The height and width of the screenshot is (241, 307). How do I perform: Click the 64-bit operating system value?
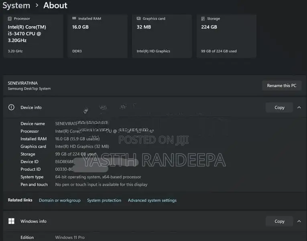[98, 177]
